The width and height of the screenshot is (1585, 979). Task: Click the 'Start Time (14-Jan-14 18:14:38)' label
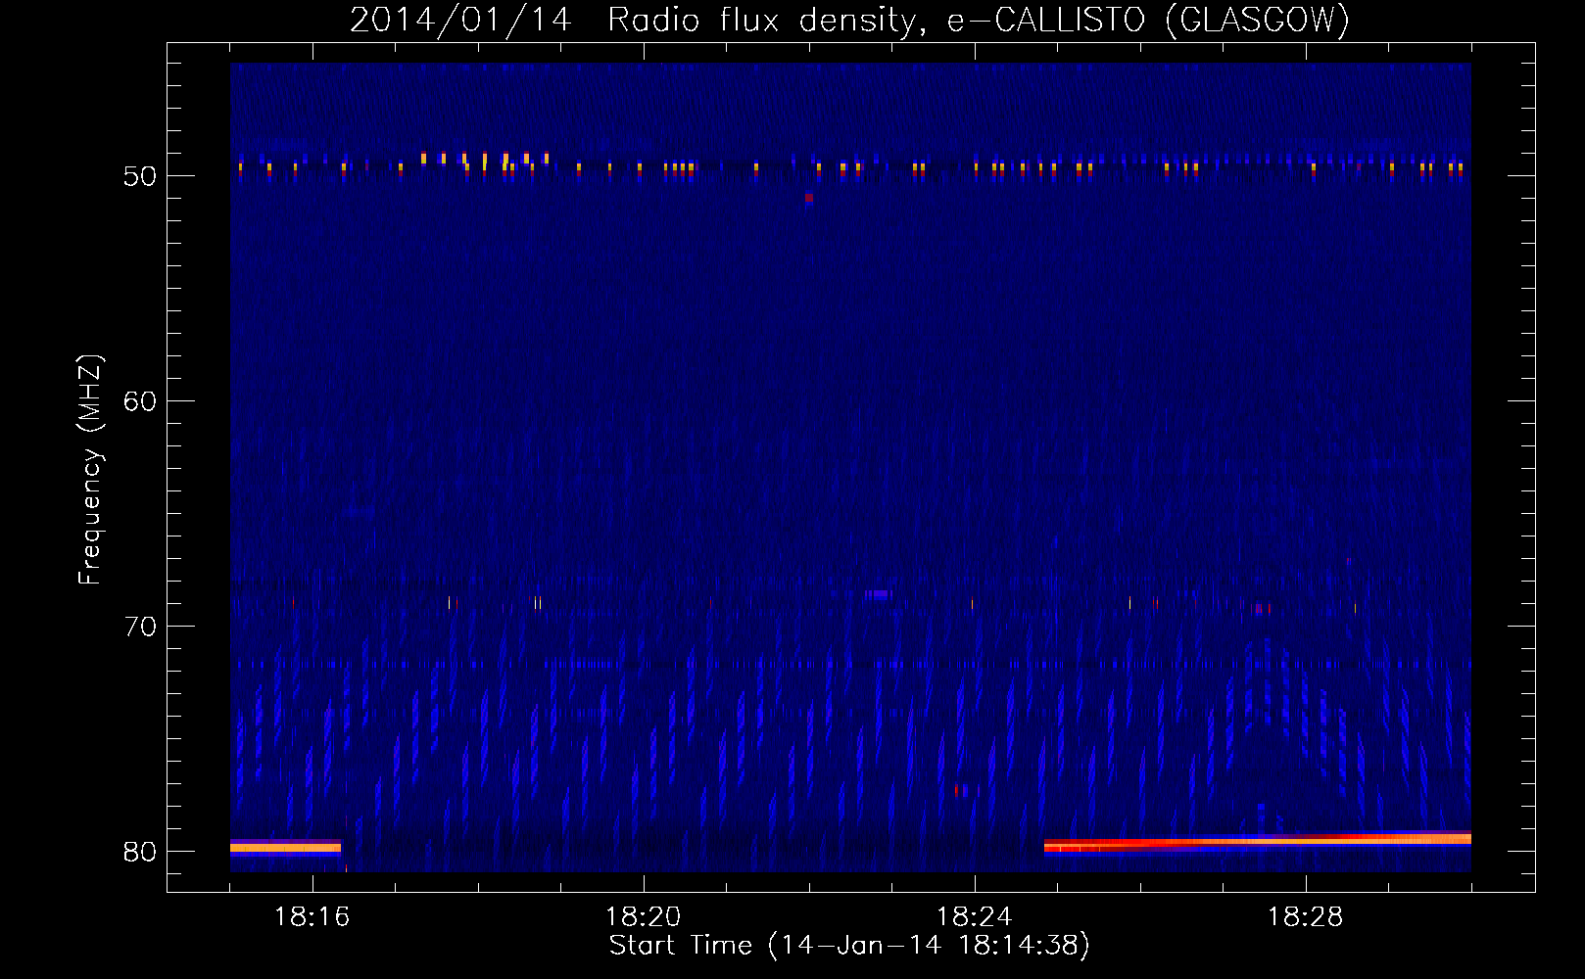point(849,946)
